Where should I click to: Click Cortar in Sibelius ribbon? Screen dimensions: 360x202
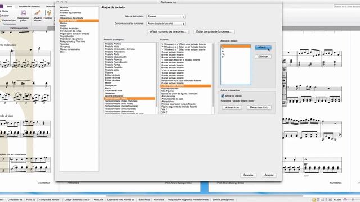[4, 11]
